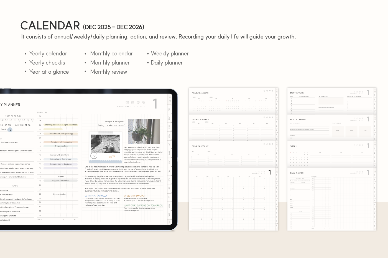
Task: Tick first to-do checkbox in Daily Planner thumbnail
Action: pyautogui.click(x=291, y=214)
